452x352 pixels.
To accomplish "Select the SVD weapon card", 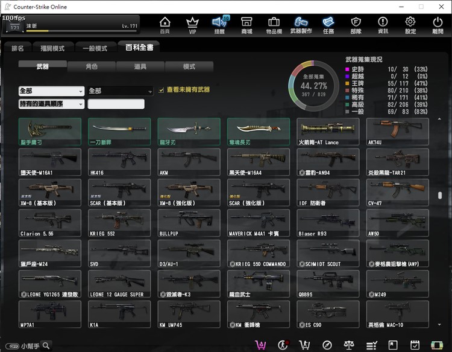I will point(119,253).
